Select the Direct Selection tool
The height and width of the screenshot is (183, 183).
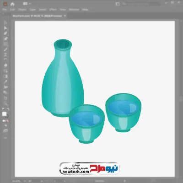click(5, 28)
